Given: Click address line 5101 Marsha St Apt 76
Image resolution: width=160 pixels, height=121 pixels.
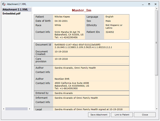Looking at the screenshot, I should point(67,32).
